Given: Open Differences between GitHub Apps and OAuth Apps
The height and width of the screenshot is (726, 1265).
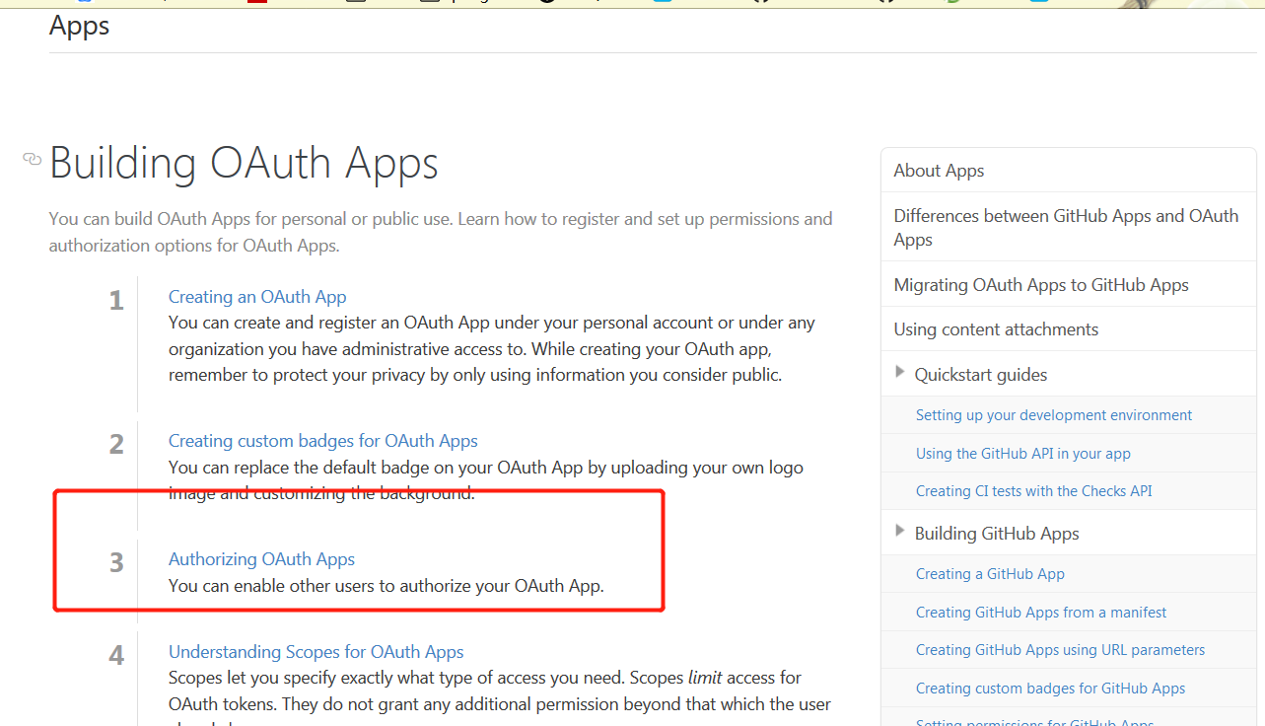Looking at the screenshot, I should click(1068, 228).
